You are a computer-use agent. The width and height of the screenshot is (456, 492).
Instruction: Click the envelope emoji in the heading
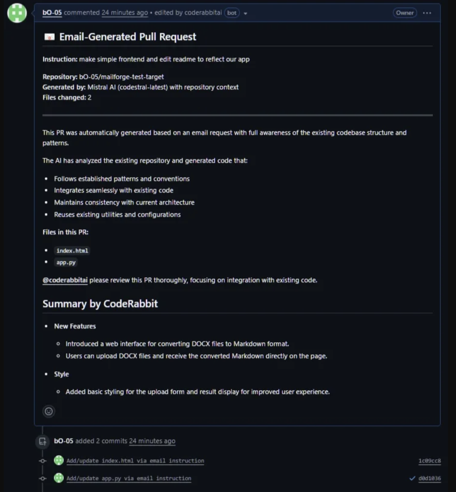[49, 37]
